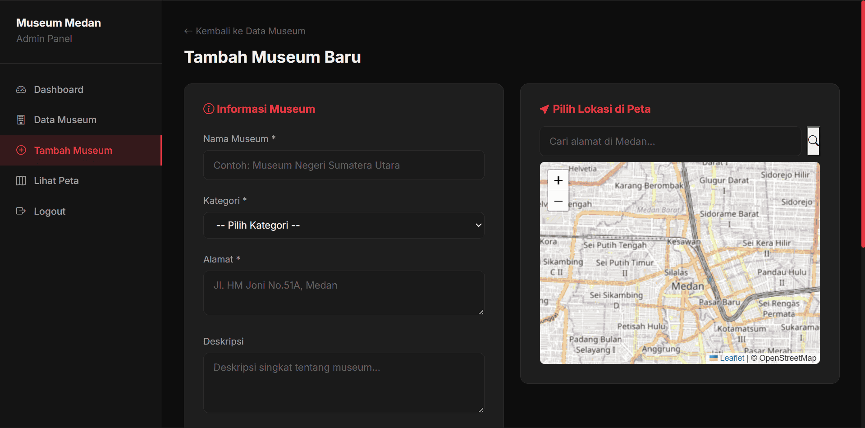Focus the Deskripsi text area
This screenshot has height=428, width=865.
[x=344, y=383]
